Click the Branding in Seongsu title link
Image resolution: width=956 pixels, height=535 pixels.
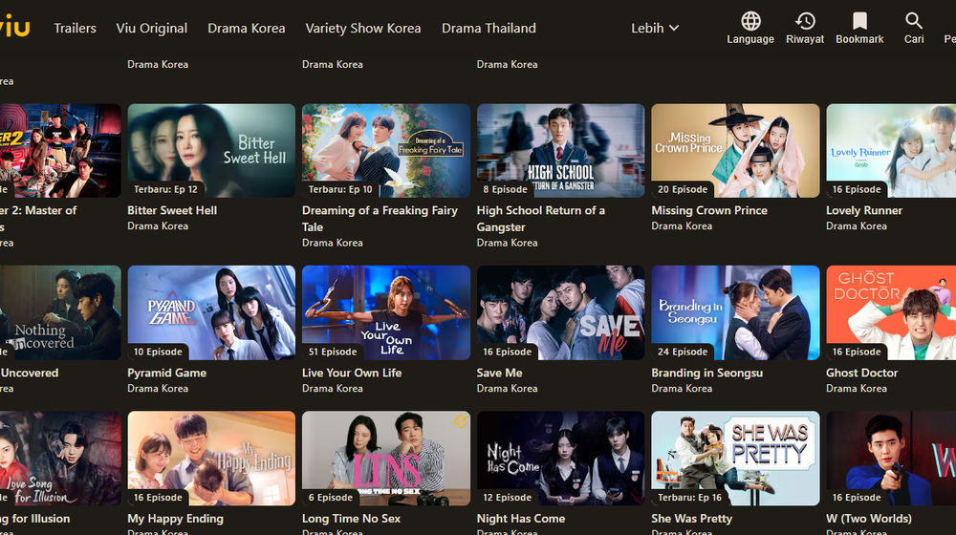tap(706, 373)
